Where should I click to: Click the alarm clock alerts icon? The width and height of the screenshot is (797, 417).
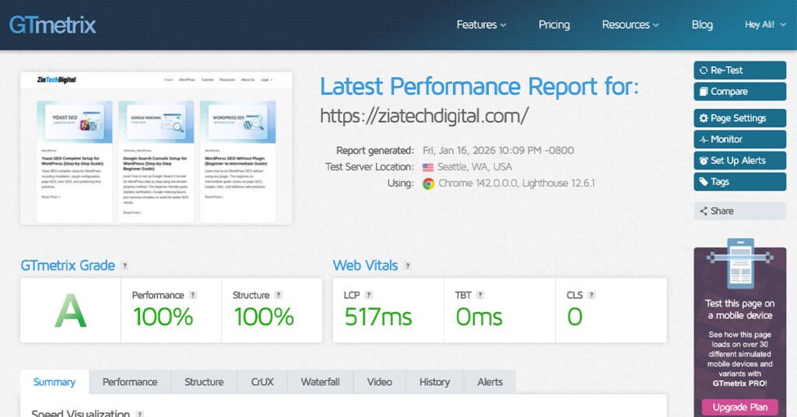click(x=704, y=161)
